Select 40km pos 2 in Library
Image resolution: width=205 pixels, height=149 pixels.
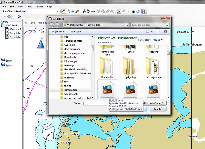[x=15, y=29]
